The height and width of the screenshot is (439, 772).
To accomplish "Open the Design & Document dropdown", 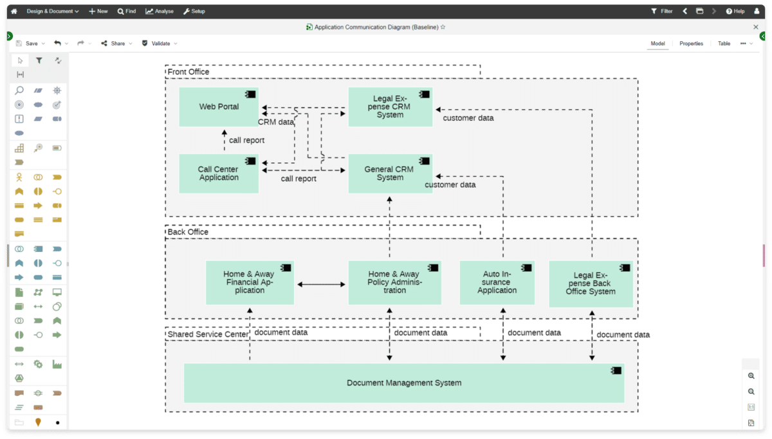I will point(53,11).
